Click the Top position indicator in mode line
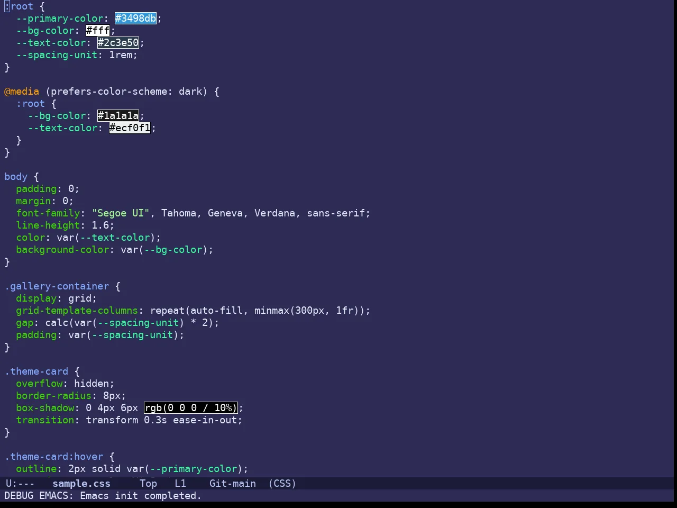Viewport: 677px width, 508px height. pyautogui.click(x=149, y=484)
